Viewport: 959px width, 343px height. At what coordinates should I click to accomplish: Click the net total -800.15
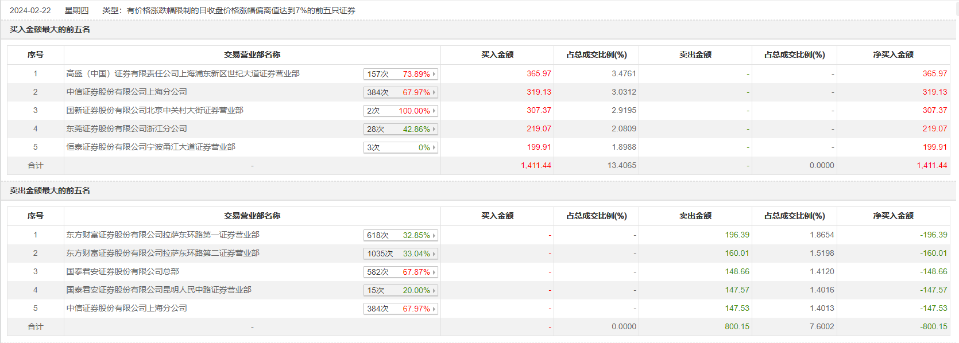[x=934, y=326]
